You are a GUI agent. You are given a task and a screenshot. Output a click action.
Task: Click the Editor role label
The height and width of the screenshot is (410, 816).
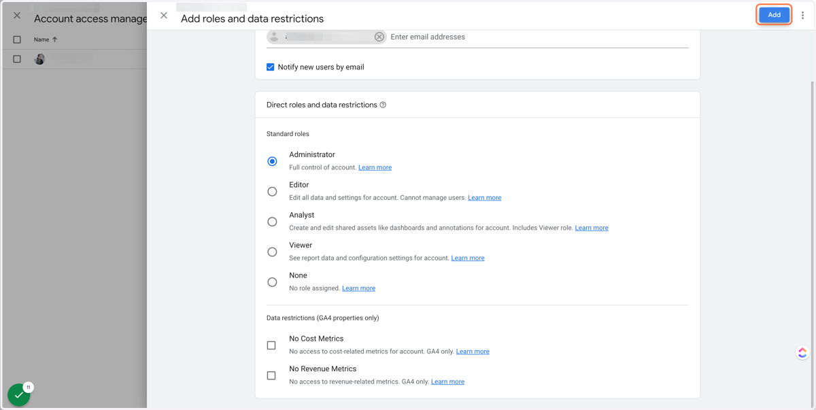coord(299,185)
